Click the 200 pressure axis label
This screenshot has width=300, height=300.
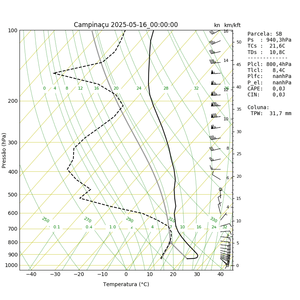tap(13, 101)
